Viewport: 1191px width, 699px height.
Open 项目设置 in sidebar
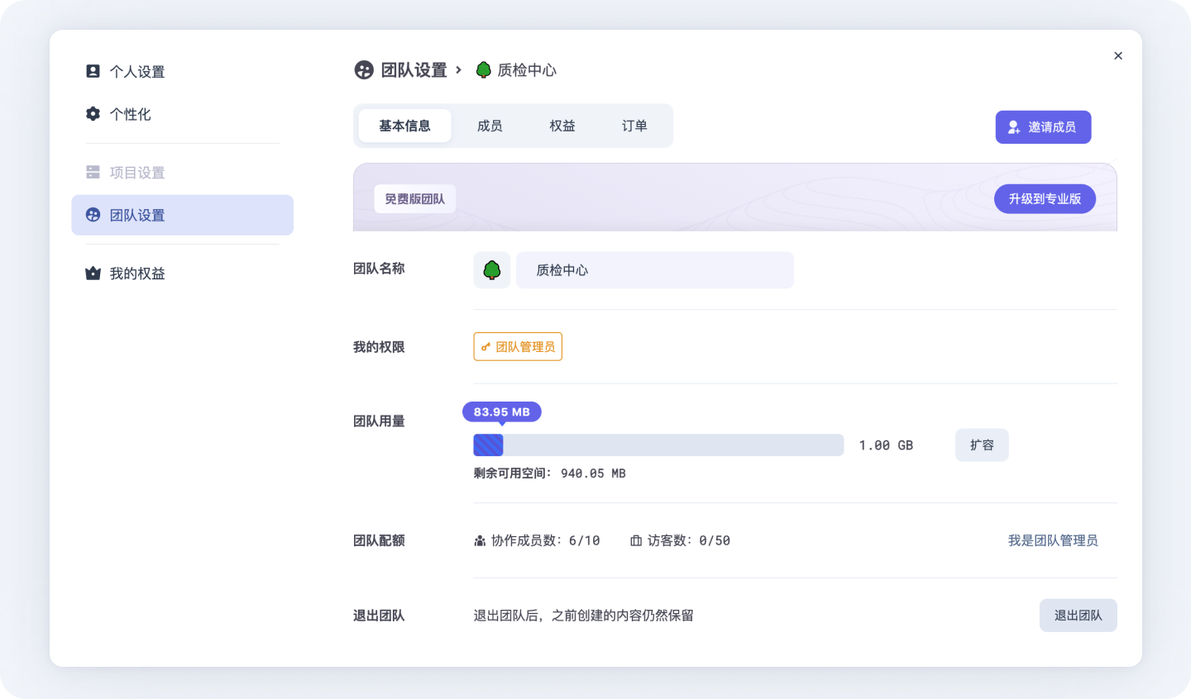click(x=183, y=173)
